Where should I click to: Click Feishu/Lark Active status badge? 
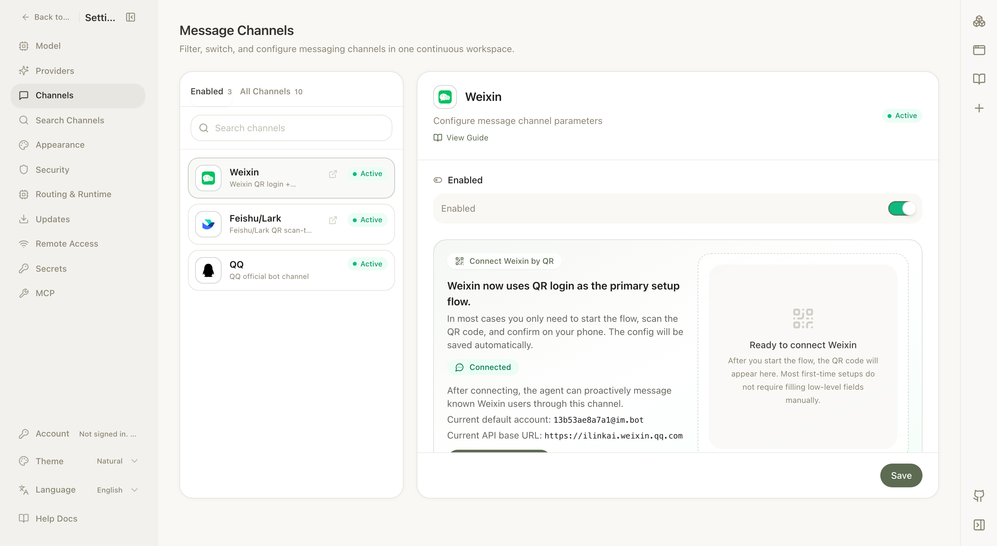coord(367,220)
